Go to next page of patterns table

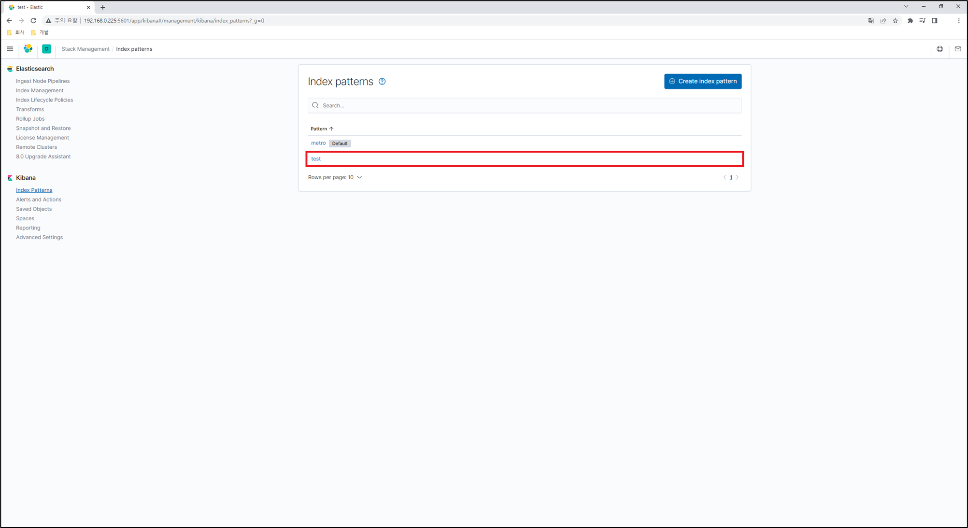point(737,177)
